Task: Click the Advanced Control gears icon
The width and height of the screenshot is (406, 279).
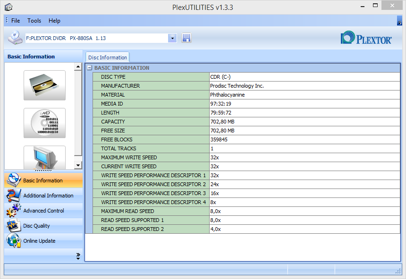Action: [x=14, y=210]
